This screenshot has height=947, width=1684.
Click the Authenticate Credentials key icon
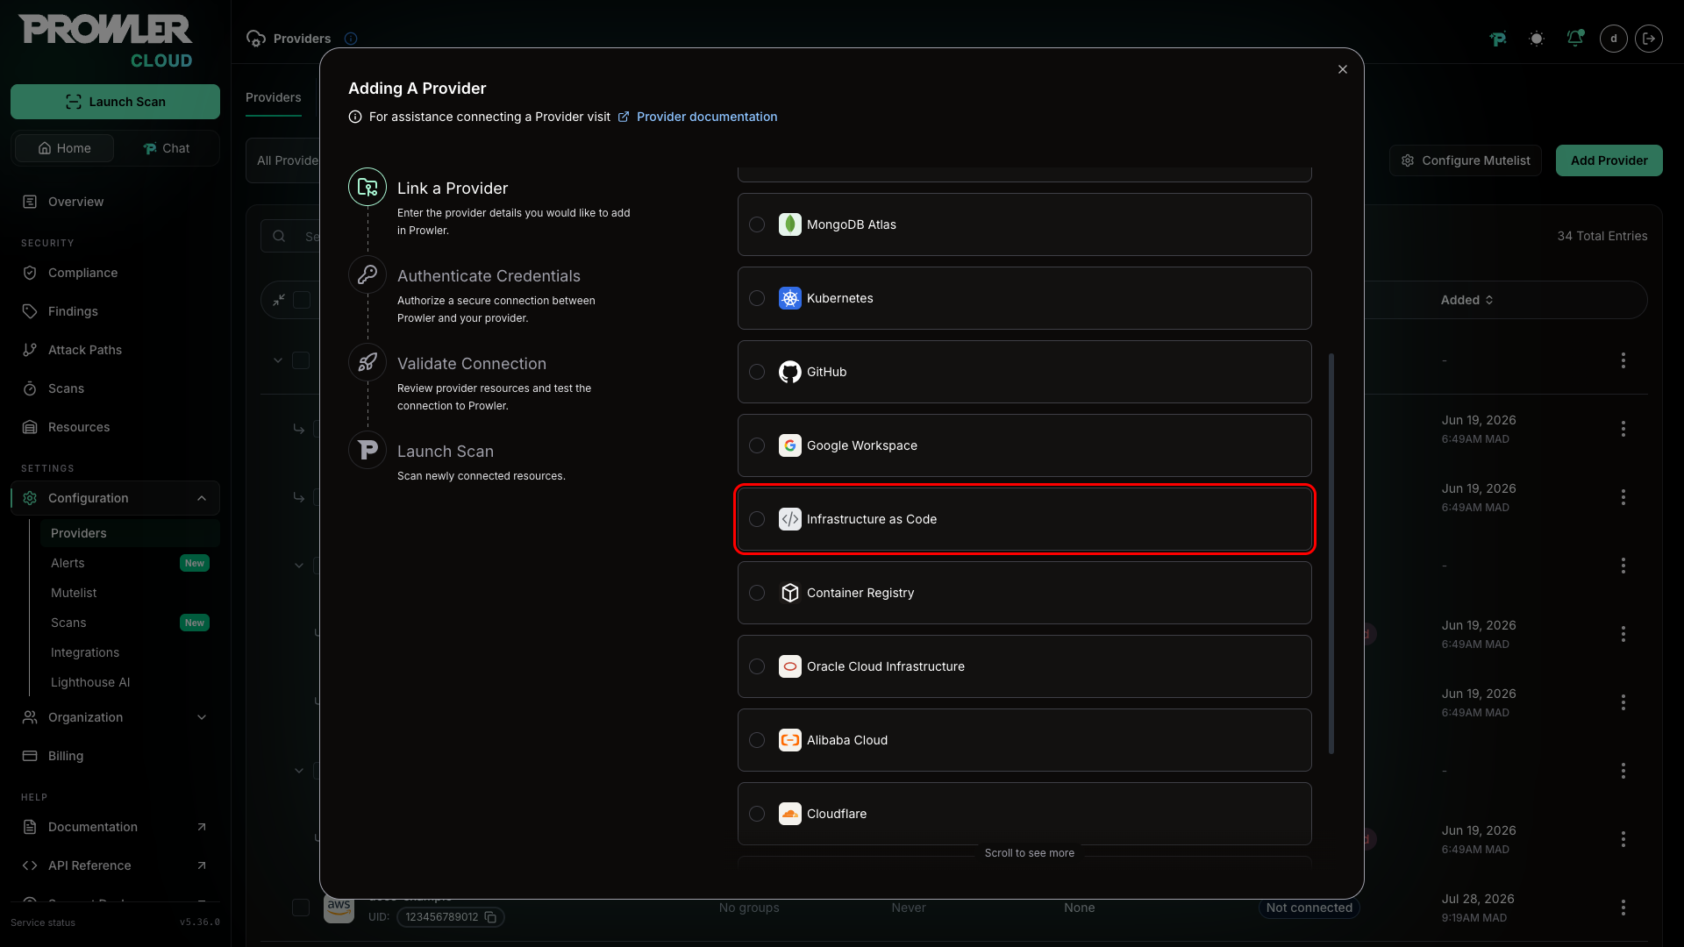367,274
